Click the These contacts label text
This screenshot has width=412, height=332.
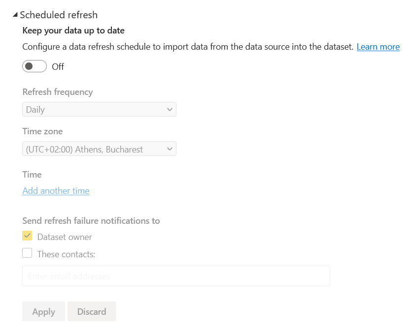point(66,254)
